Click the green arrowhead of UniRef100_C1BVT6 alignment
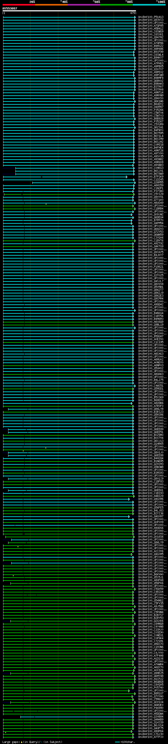168x744 pixels. [135, 241]
